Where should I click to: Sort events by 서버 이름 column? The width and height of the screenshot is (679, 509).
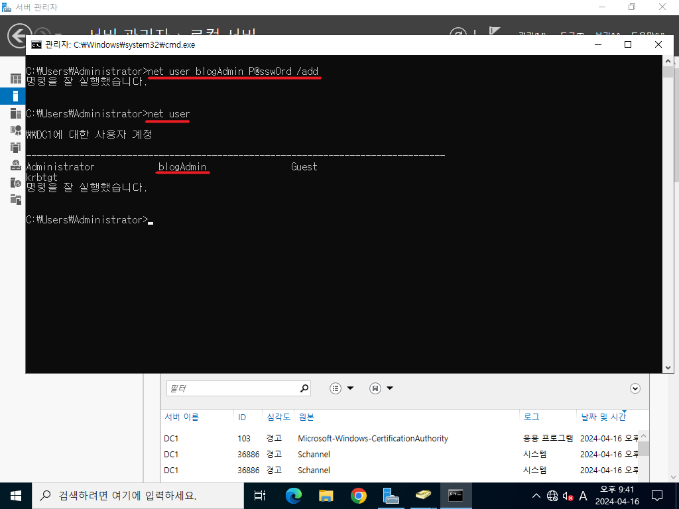point(182,417)
